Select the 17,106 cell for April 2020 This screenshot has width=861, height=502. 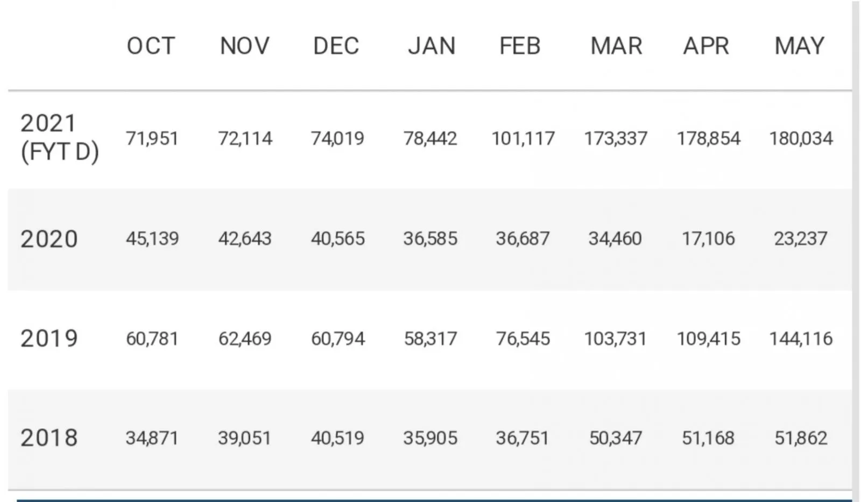pos(708,238)
